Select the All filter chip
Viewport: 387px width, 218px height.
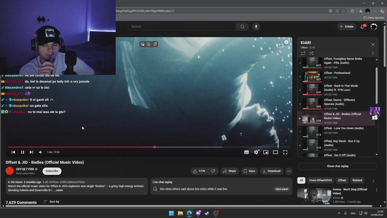[x=301, y=180]
